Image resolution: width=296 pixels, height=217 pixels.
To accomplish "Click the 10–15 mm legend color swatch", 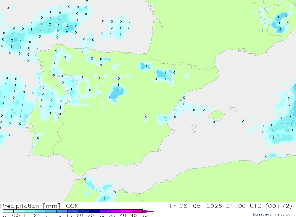I will [62, 211].
